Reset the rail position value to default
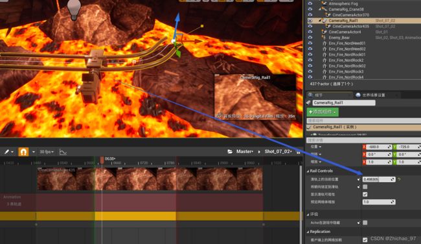 399,179
